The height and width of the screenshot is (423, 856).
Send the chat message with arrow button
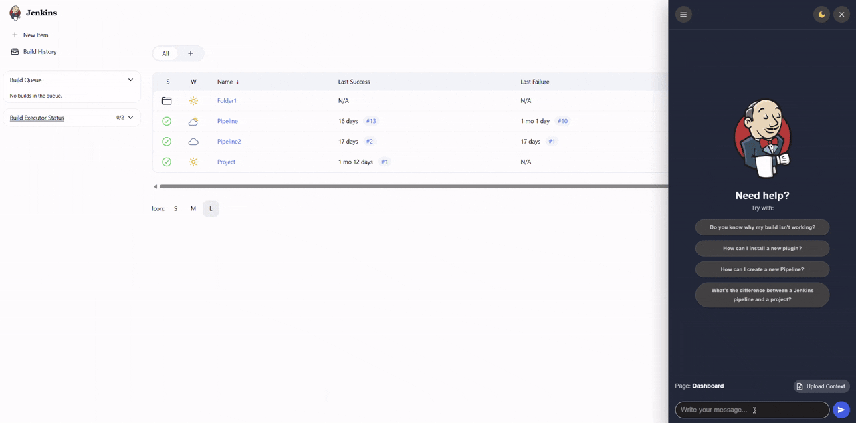841,410
